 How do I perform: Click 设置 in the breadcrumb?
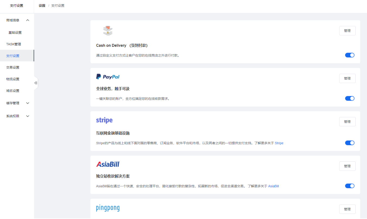42,5
